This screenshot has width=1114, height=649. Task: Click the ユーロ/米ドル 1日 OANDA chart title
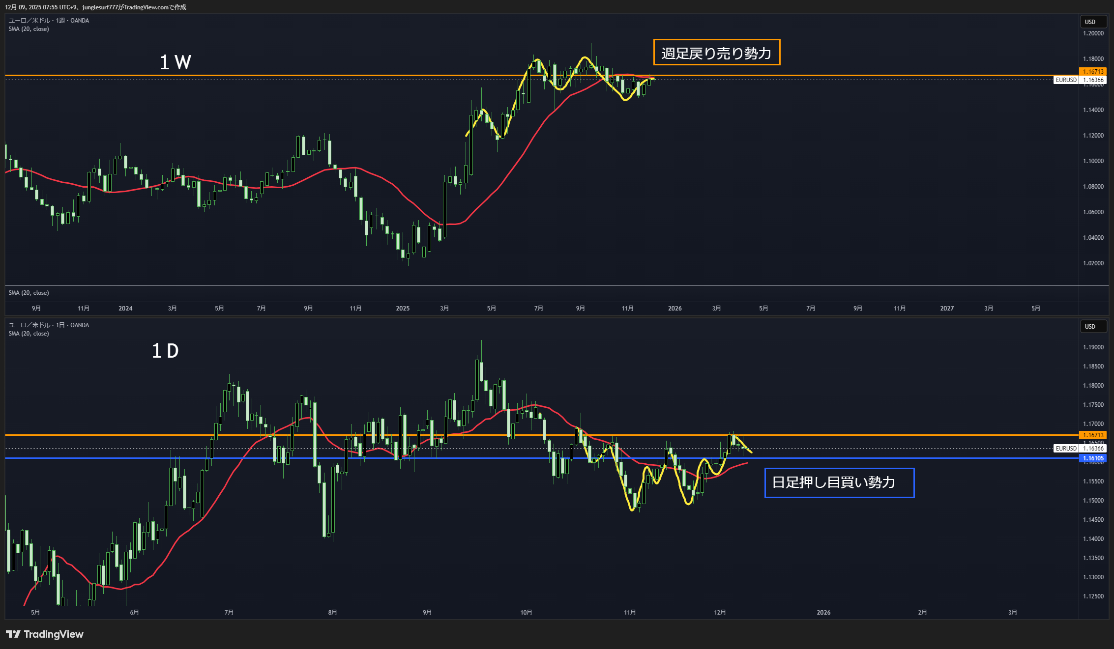(49, 325)
